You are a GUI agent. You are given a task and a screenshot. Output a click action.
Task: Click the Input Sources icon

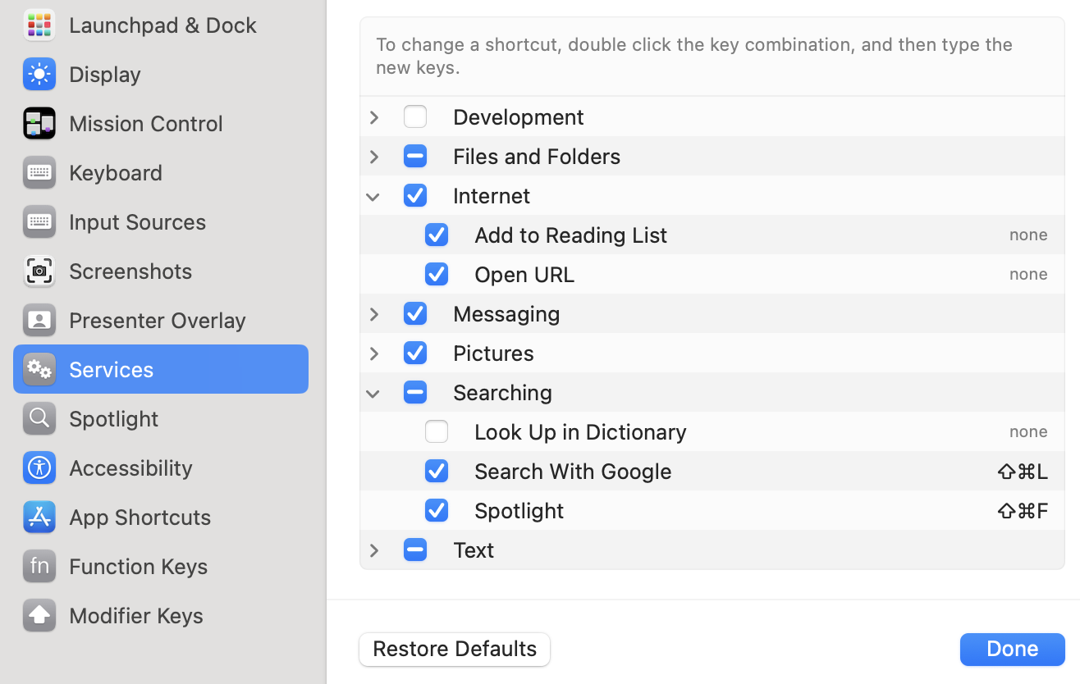[x=39, y=221]
